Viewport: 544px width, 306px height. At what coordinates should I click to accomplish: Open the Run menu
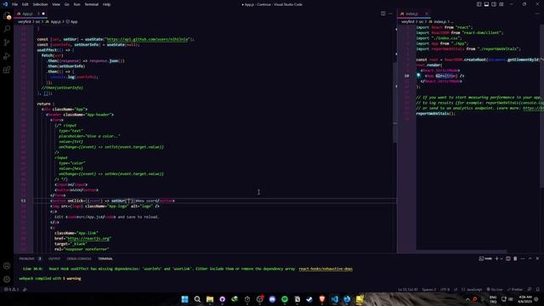click(76, 4)
